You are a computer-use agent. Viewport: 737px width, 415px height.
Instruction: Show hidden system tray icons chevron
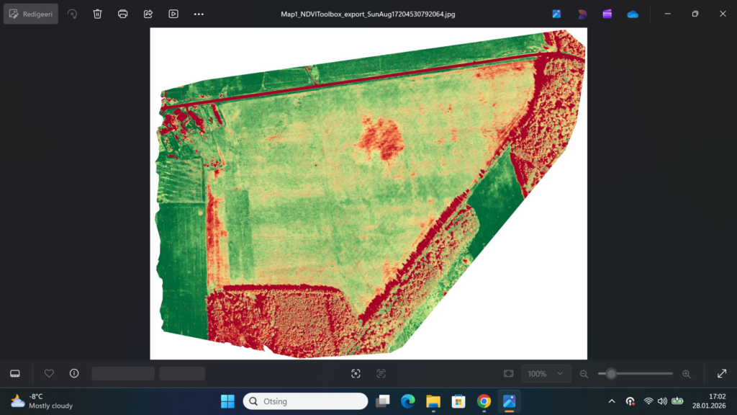(x=612, y=401)
